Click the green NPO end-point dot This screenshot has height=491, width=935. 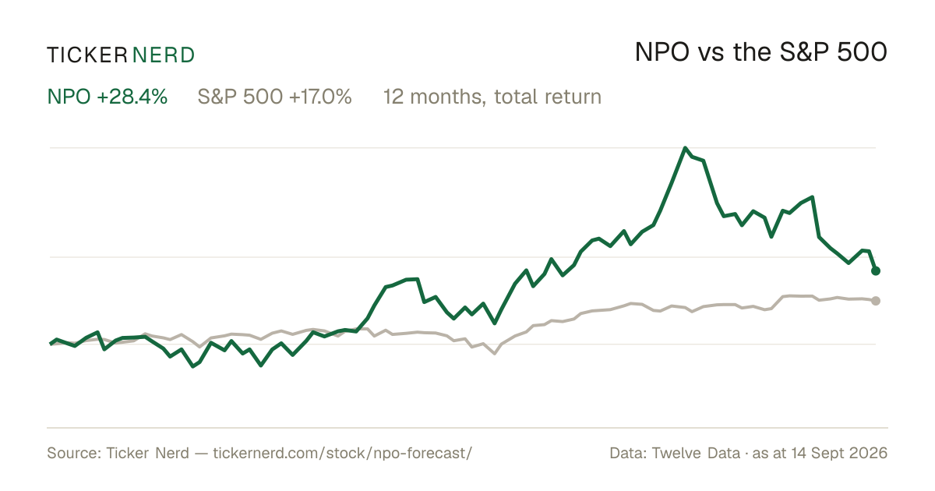[876, 270]
